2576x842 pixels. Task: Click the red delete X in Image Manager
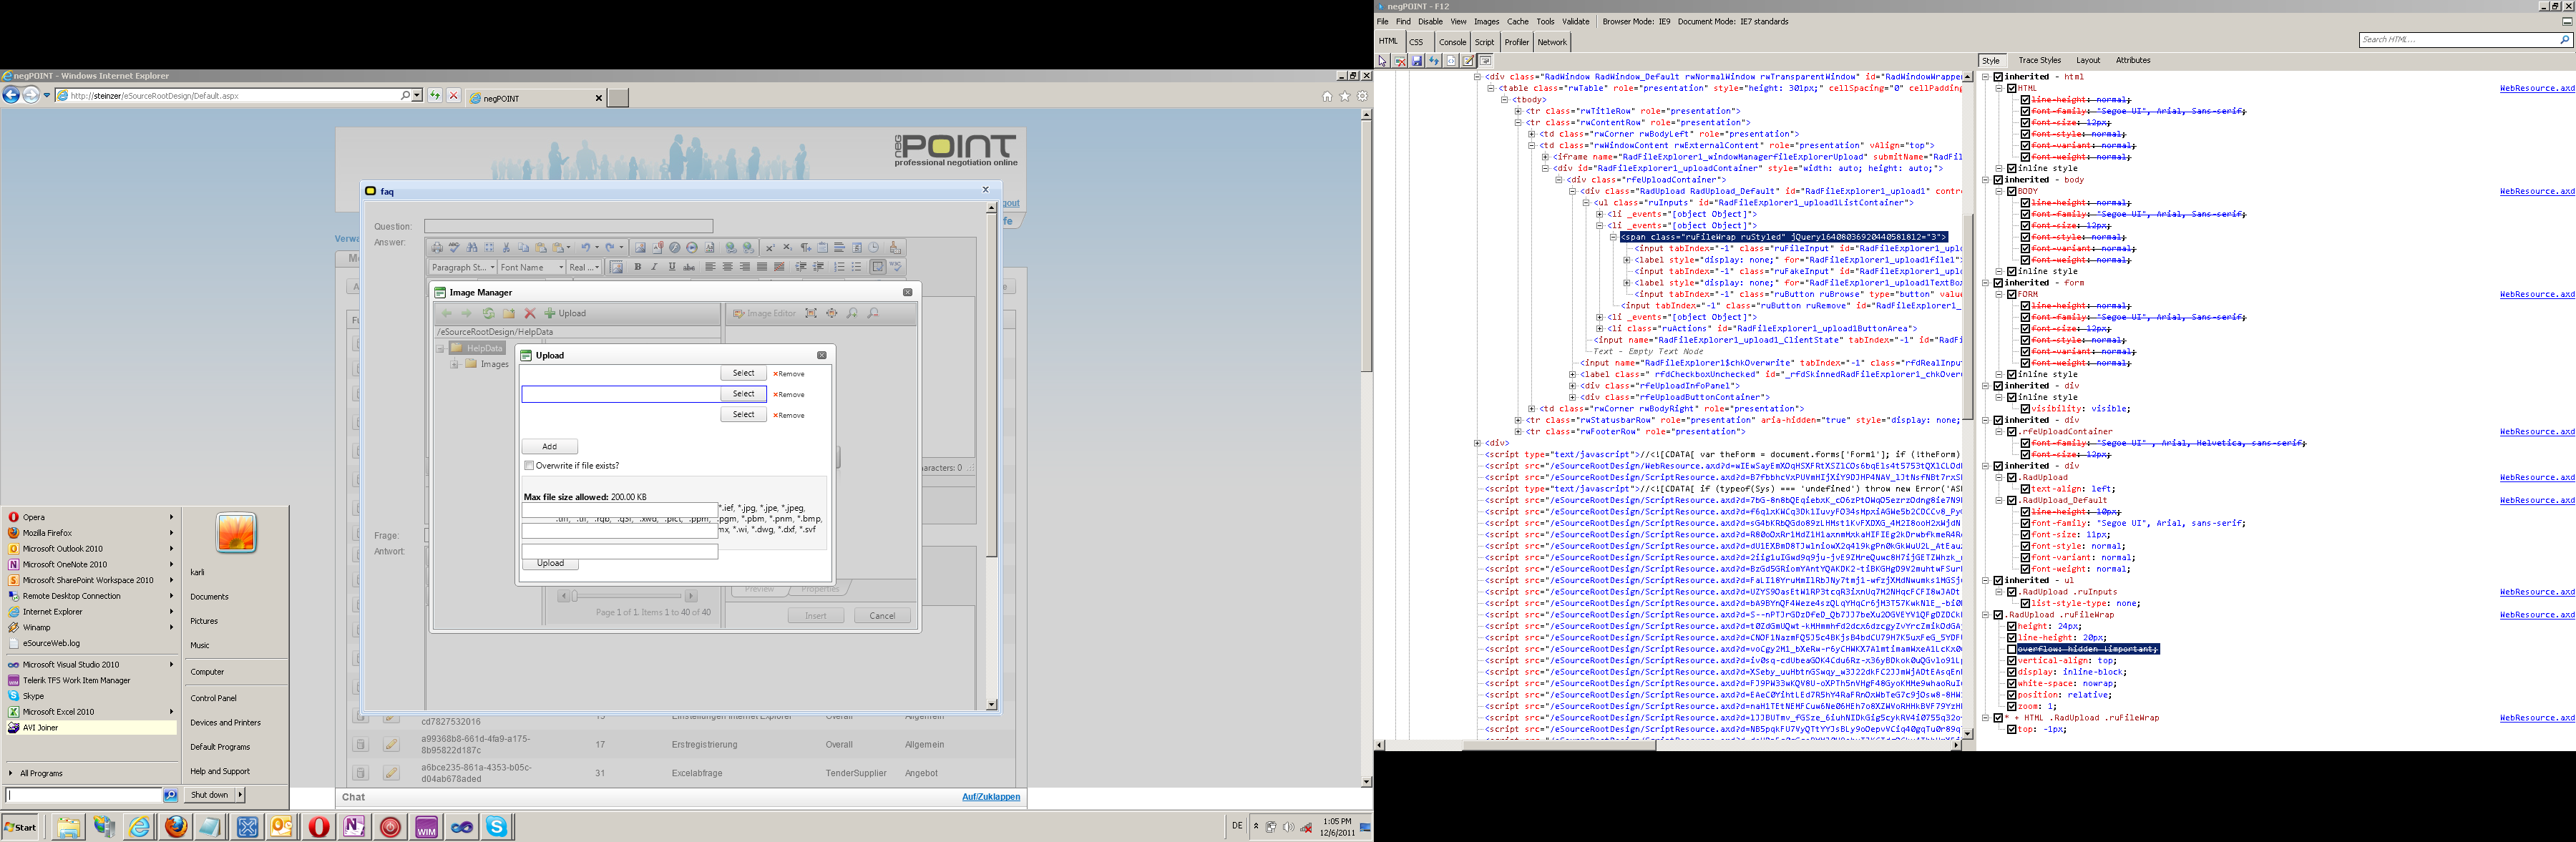coord(530,313)
